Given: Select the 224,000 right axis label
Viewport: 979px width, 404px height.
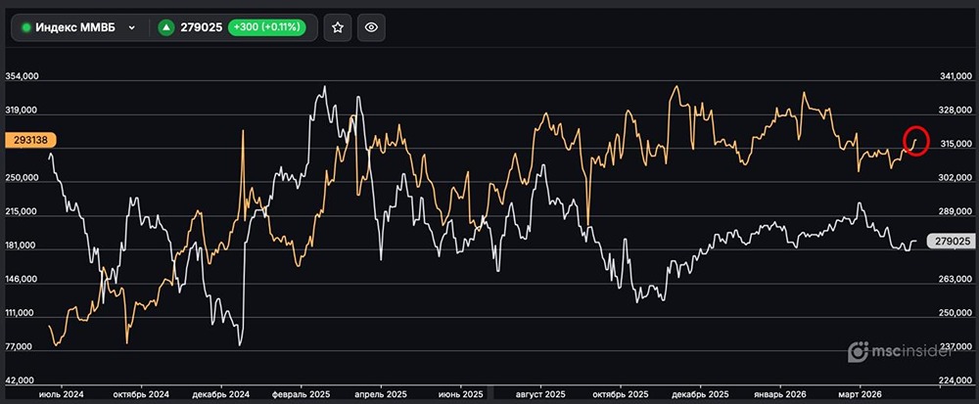Looking at the screenshot, I should [x=956, y=381].
